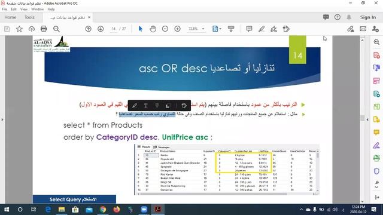Click the copy text icon in floating toolbar
Viewport: 383px width, 215px height.
tap(168, 106)
